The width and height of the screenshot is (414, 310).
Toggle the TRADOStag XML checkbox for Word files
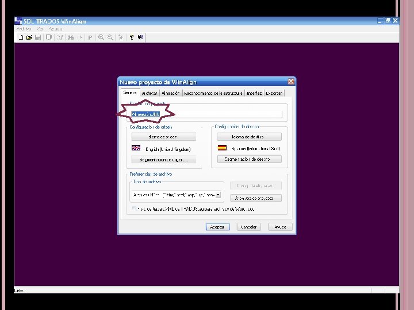(x=134, y=208)
